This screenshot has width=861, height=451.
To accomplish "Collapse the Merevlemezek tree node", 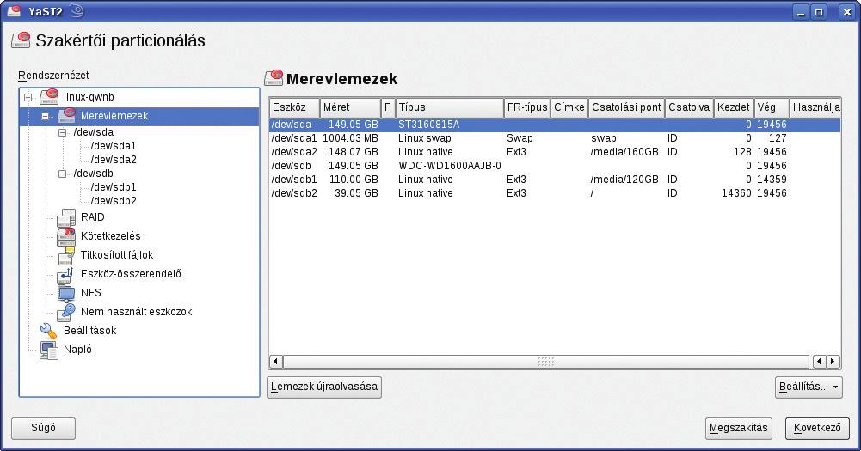I will 46,116.
